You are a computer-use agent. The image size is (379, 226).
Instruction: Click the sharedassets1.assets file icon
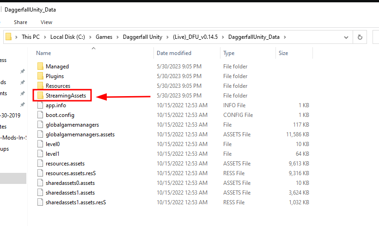point(40,192)
